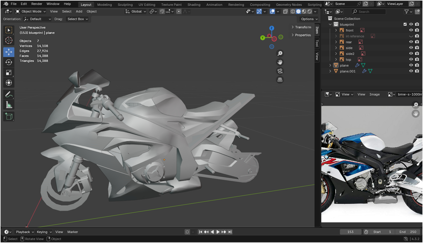This screenshot has width=423, height=243.
Task: Expand the Properties panel in sidebar
Action: click(x=301, y=35)
